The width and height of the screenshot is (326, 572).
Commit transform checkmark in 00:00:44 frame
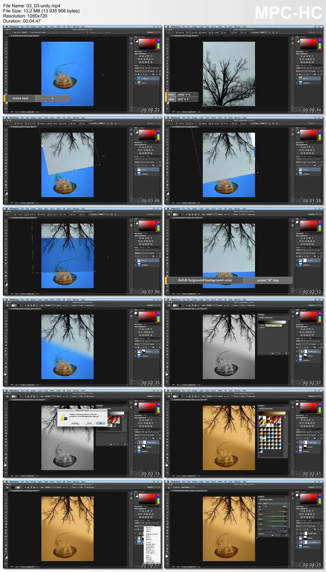pyautogui.click(x=277, y=32)
